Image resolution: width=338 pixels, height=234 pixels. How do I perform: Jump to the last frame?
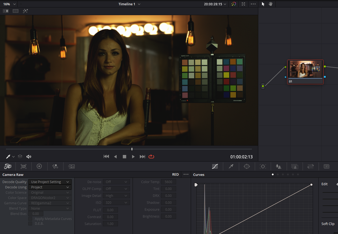142,156
